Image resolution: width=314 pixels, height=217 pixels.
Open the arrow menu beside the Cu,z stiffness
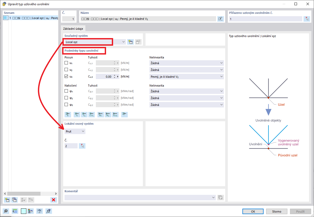(x=118, y=77)
